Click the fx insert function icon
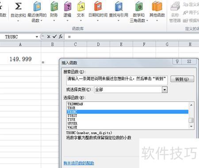 61,37
